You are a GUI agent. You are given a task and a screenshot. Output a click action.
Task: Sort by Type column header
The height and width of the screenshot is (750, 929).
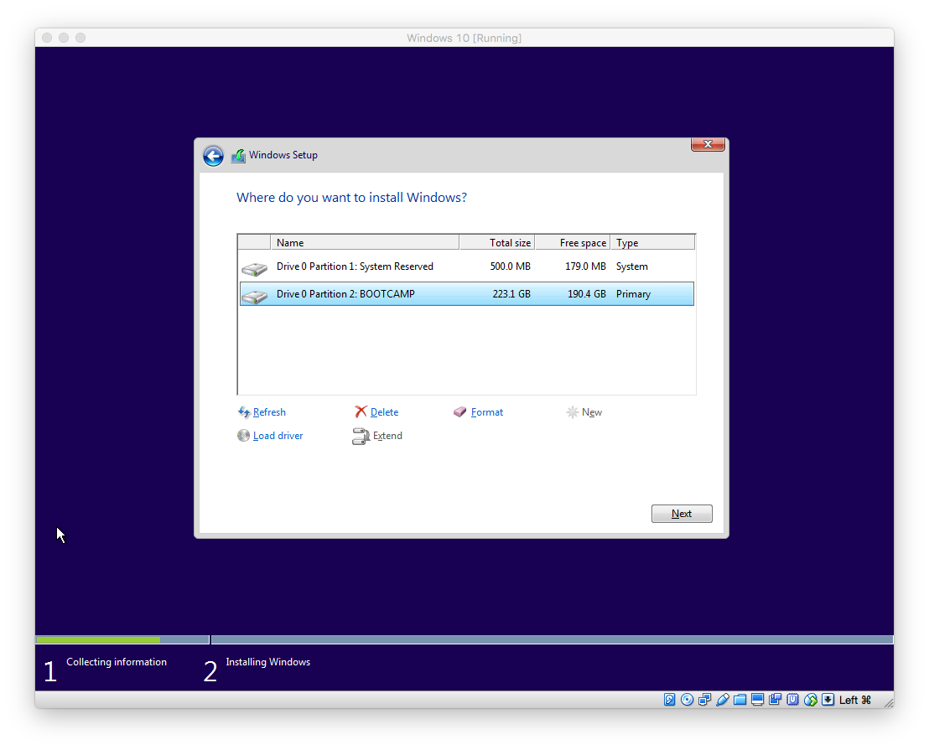pyautogui.click(x=652, y=243)
